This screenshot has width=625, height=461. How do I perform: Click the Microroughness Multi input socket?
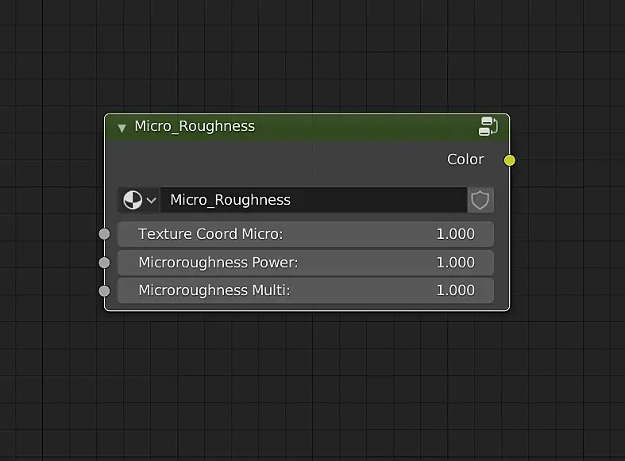click(x=104, y=290)
